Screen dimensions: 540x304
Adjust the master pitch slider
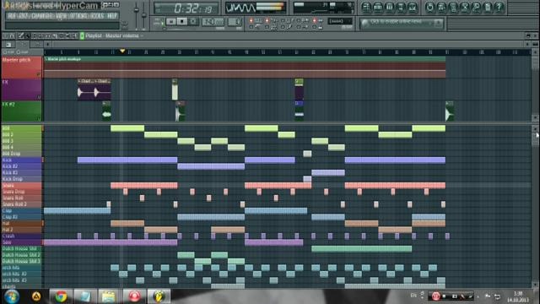(144, 15)
